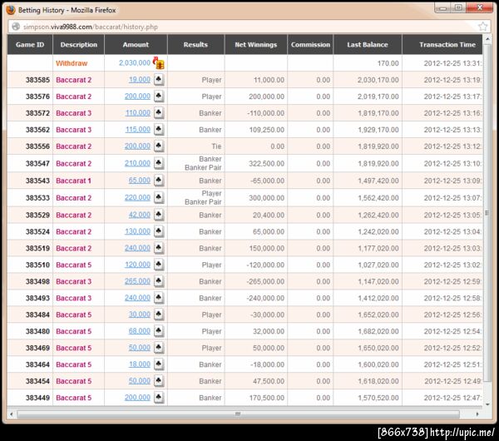The width and height of the screenshot is (499, 441).
Task: Select the Withdraw description text
Action: tap(72, 63)
